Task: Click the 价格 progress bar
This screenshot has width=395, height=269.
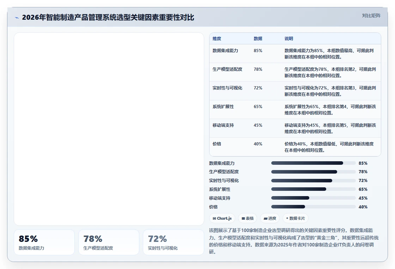Action: (314, 207)
